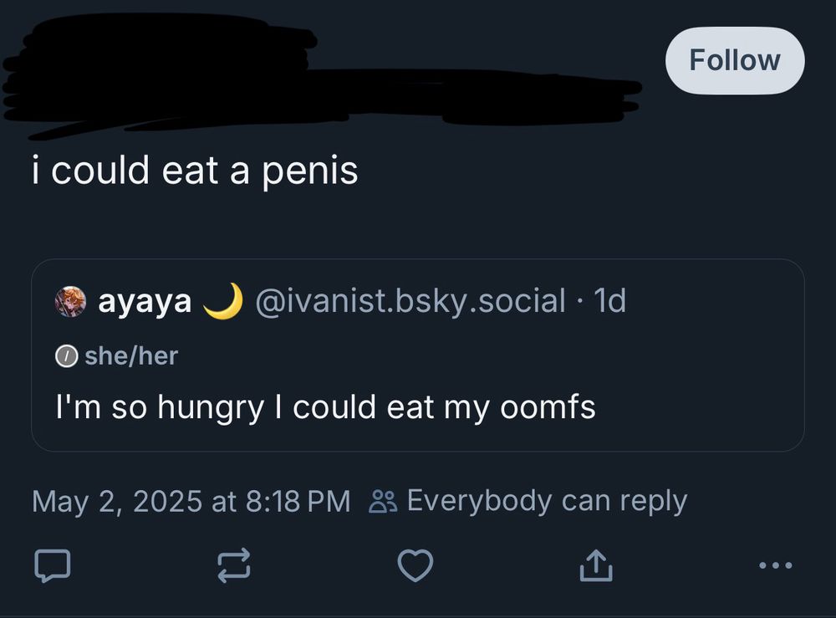The image size is (836, 618).
Task: Click the 1d timestamp on quoted post
Action: [609, 301]
